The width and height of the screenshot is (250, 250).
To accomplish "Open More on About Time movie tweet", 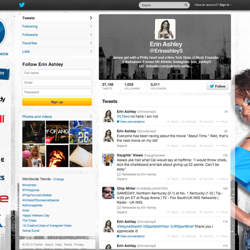I will click(x=222, y=146).
